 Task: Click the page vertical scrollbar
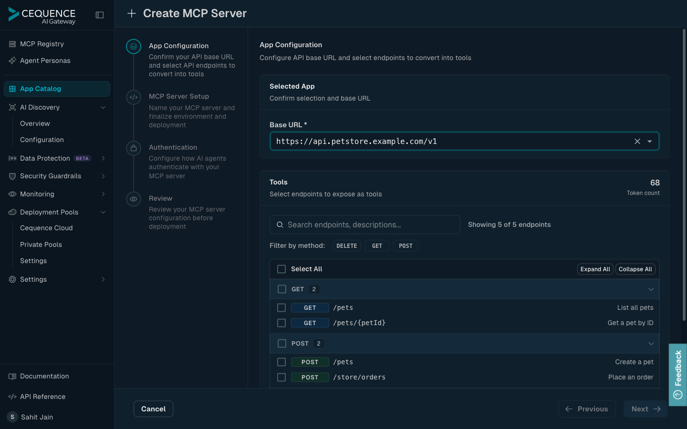[x=684, y=174]
